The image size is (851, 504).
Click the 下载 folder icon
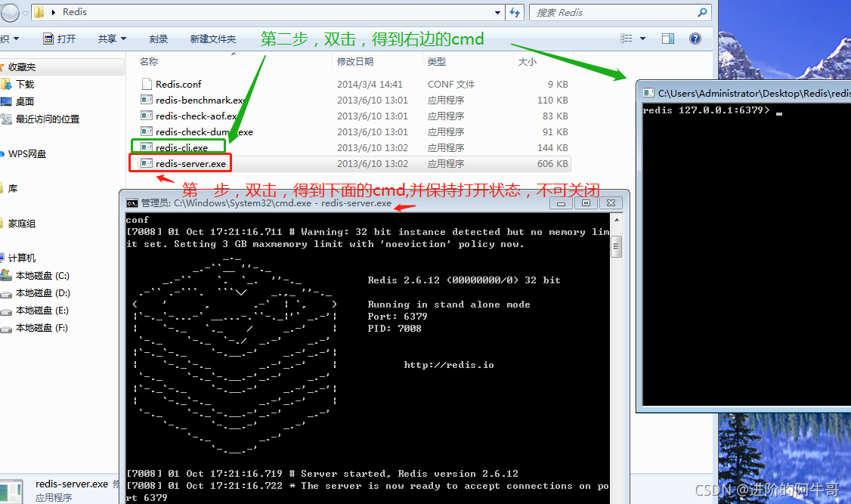coord(6,84)
